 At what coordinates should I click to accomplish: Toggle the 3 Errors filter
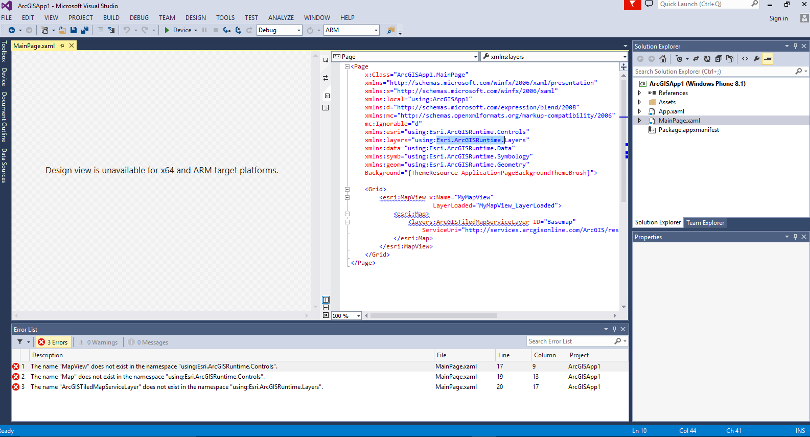click(53, 342)
